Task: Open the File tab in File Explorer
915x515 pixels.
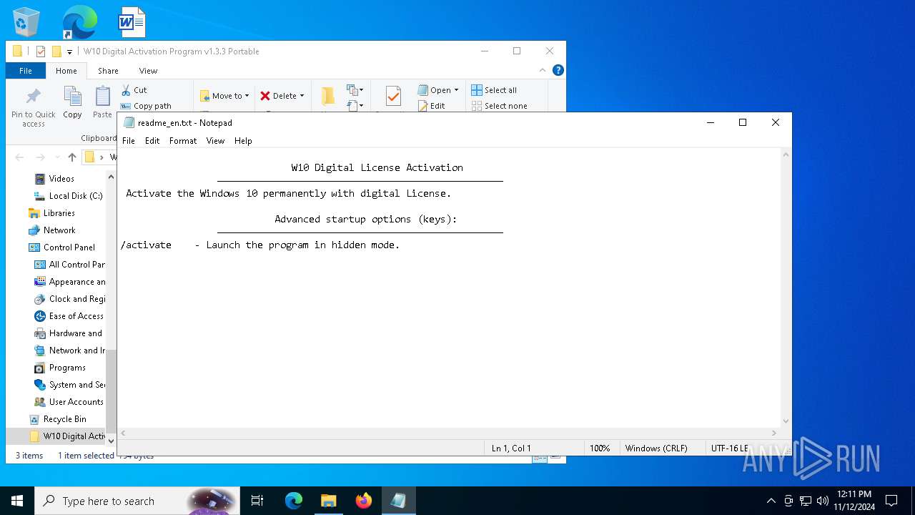Action: point(26,71)
